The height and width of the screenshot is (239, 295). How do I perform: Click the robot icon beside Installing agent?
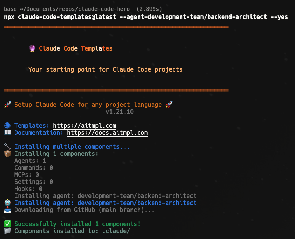pos(7,203)
